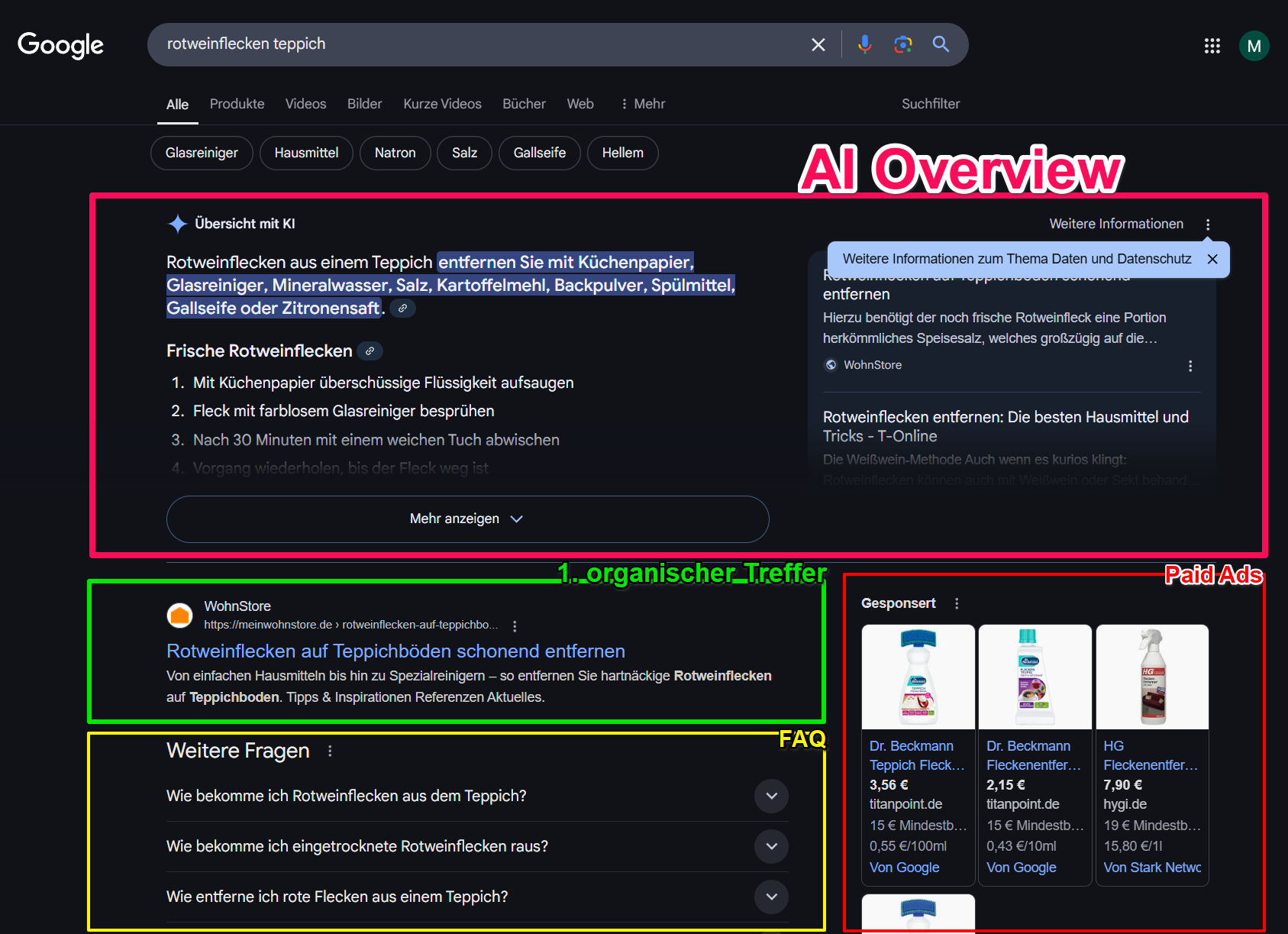Click link icon beside Frische Rotweinflecken
This screenshot has height=934, width=1288.
click(370, 351)
